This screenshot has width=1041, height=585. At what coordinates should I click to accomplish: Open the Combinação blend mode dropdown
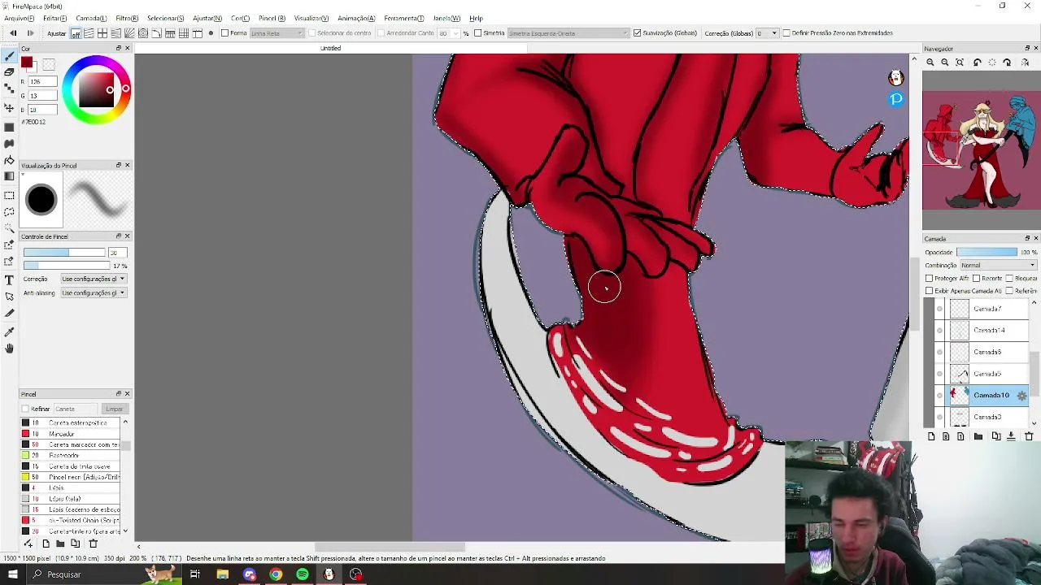(998, 266)
